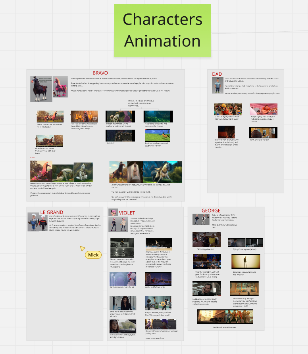Select the LE GRAND title text
Viewport: 308px width, 354px height.
point(52,212)
